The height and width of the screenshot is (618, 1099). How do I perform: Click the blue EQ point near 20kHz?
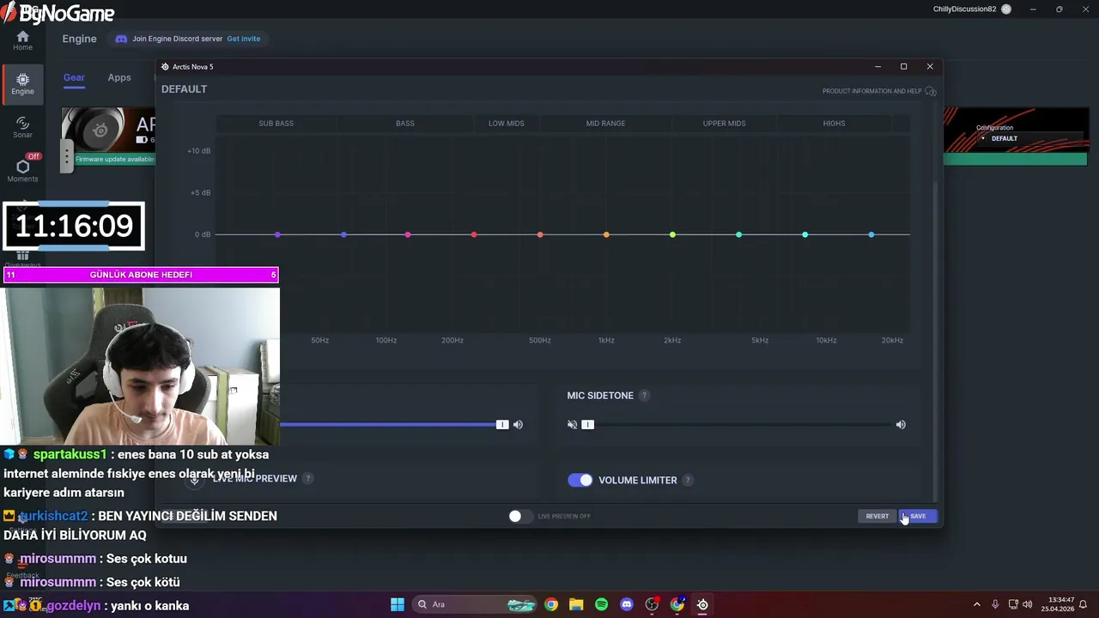coord(871,234)
